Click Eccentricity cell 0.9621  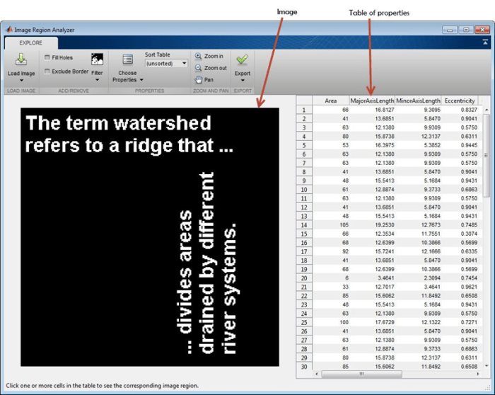[460, 287]
